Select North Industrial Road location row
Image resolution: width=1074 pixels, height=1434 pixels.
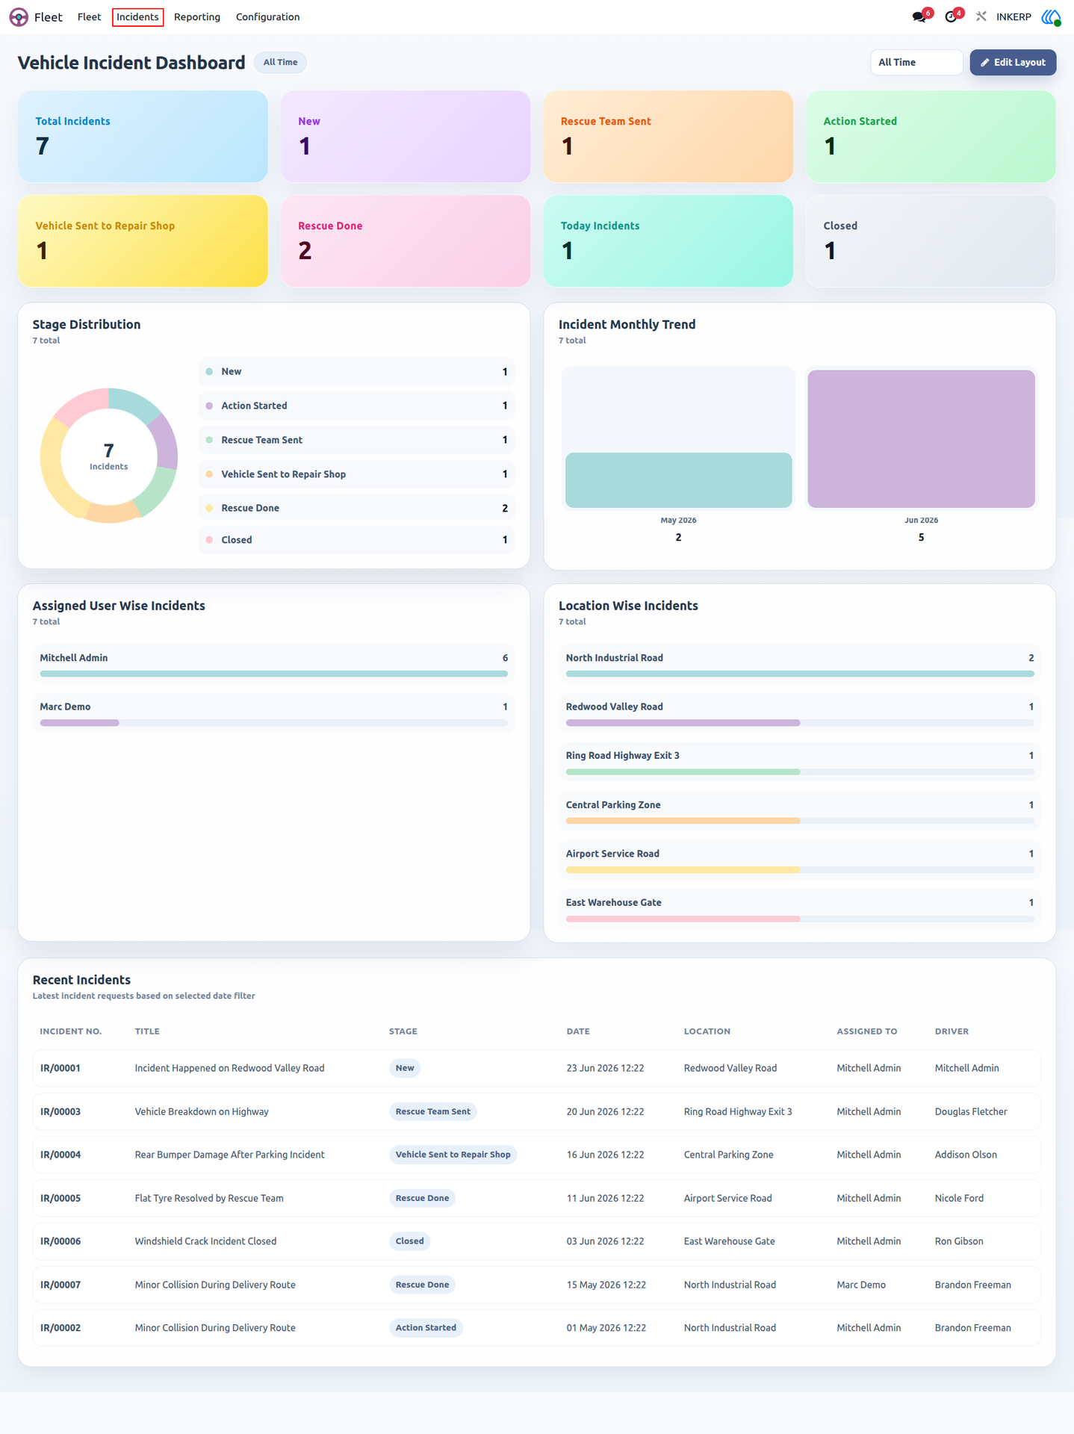(800, 663)
